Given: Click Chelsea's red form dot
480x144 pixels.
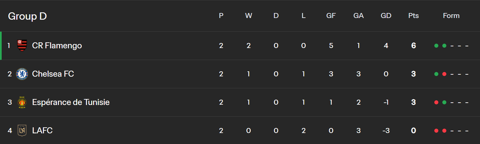Looking at the screenshot, I should click(x=444, y=74).
